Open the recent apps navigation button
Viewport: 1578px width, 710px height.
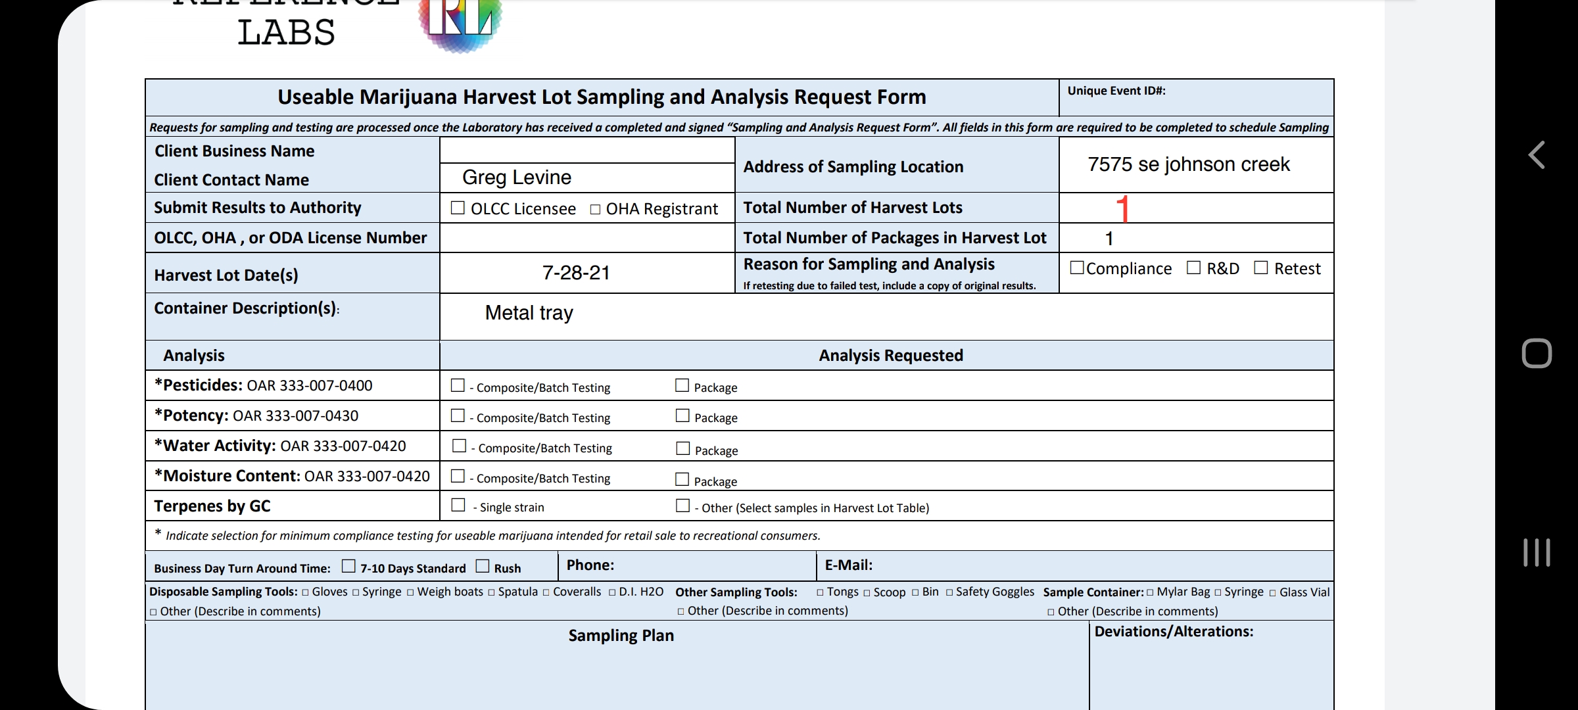[x=1537, y=552]
